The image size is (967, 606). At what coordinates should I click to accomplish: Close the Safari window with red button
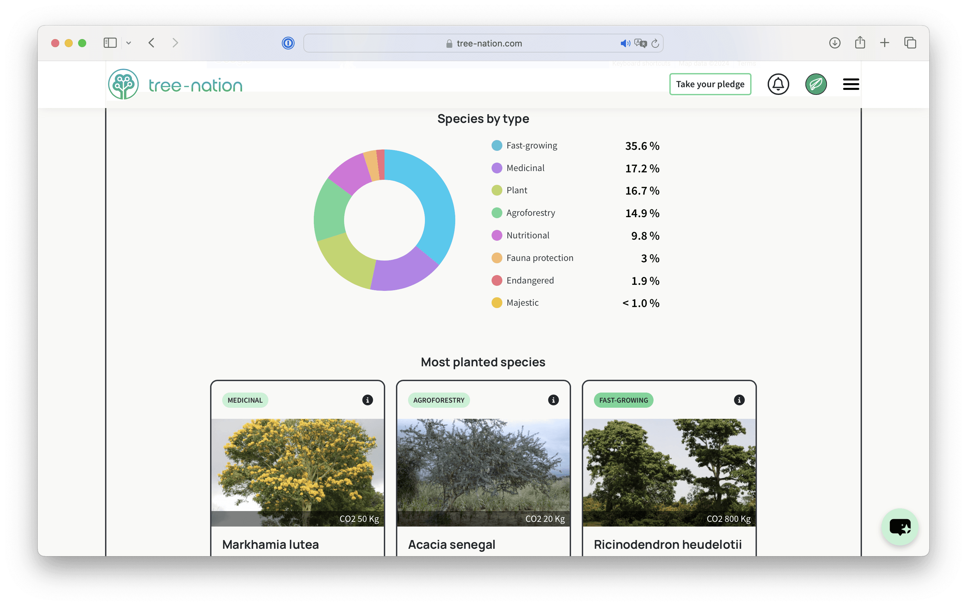[x=55, y=43]
